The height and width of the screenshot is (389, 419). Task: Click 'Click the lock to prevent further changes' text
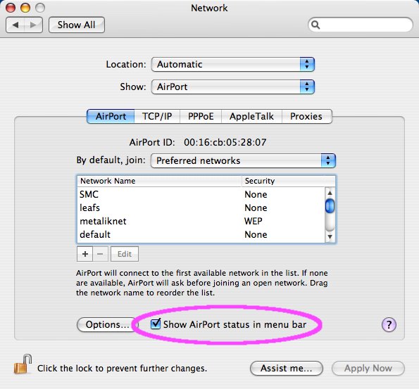(x=122, y=369)
